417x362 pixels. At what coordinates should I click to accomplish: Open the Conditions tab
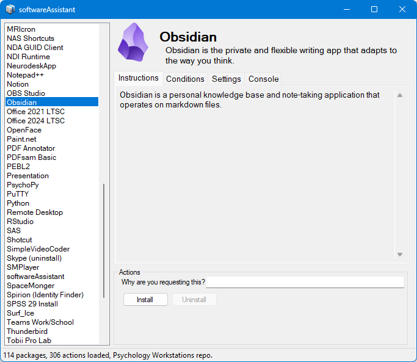tap(185, 79)
